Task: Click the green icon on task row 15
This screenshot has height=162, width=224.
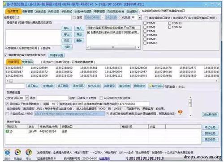Action: (x=7, y=131)
